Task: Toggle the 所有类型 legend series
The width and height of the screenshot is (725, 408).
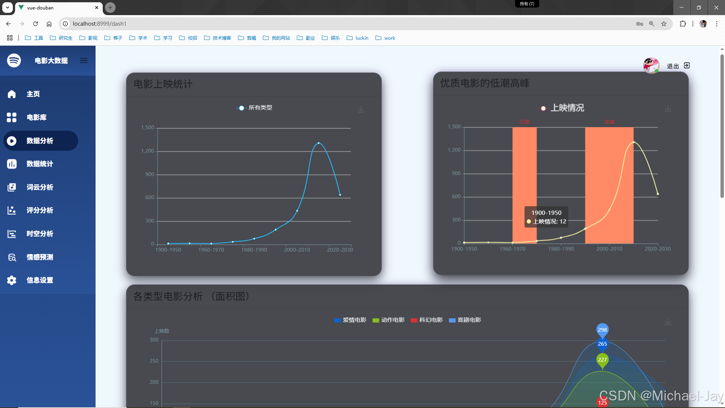Action: point(255,108)
